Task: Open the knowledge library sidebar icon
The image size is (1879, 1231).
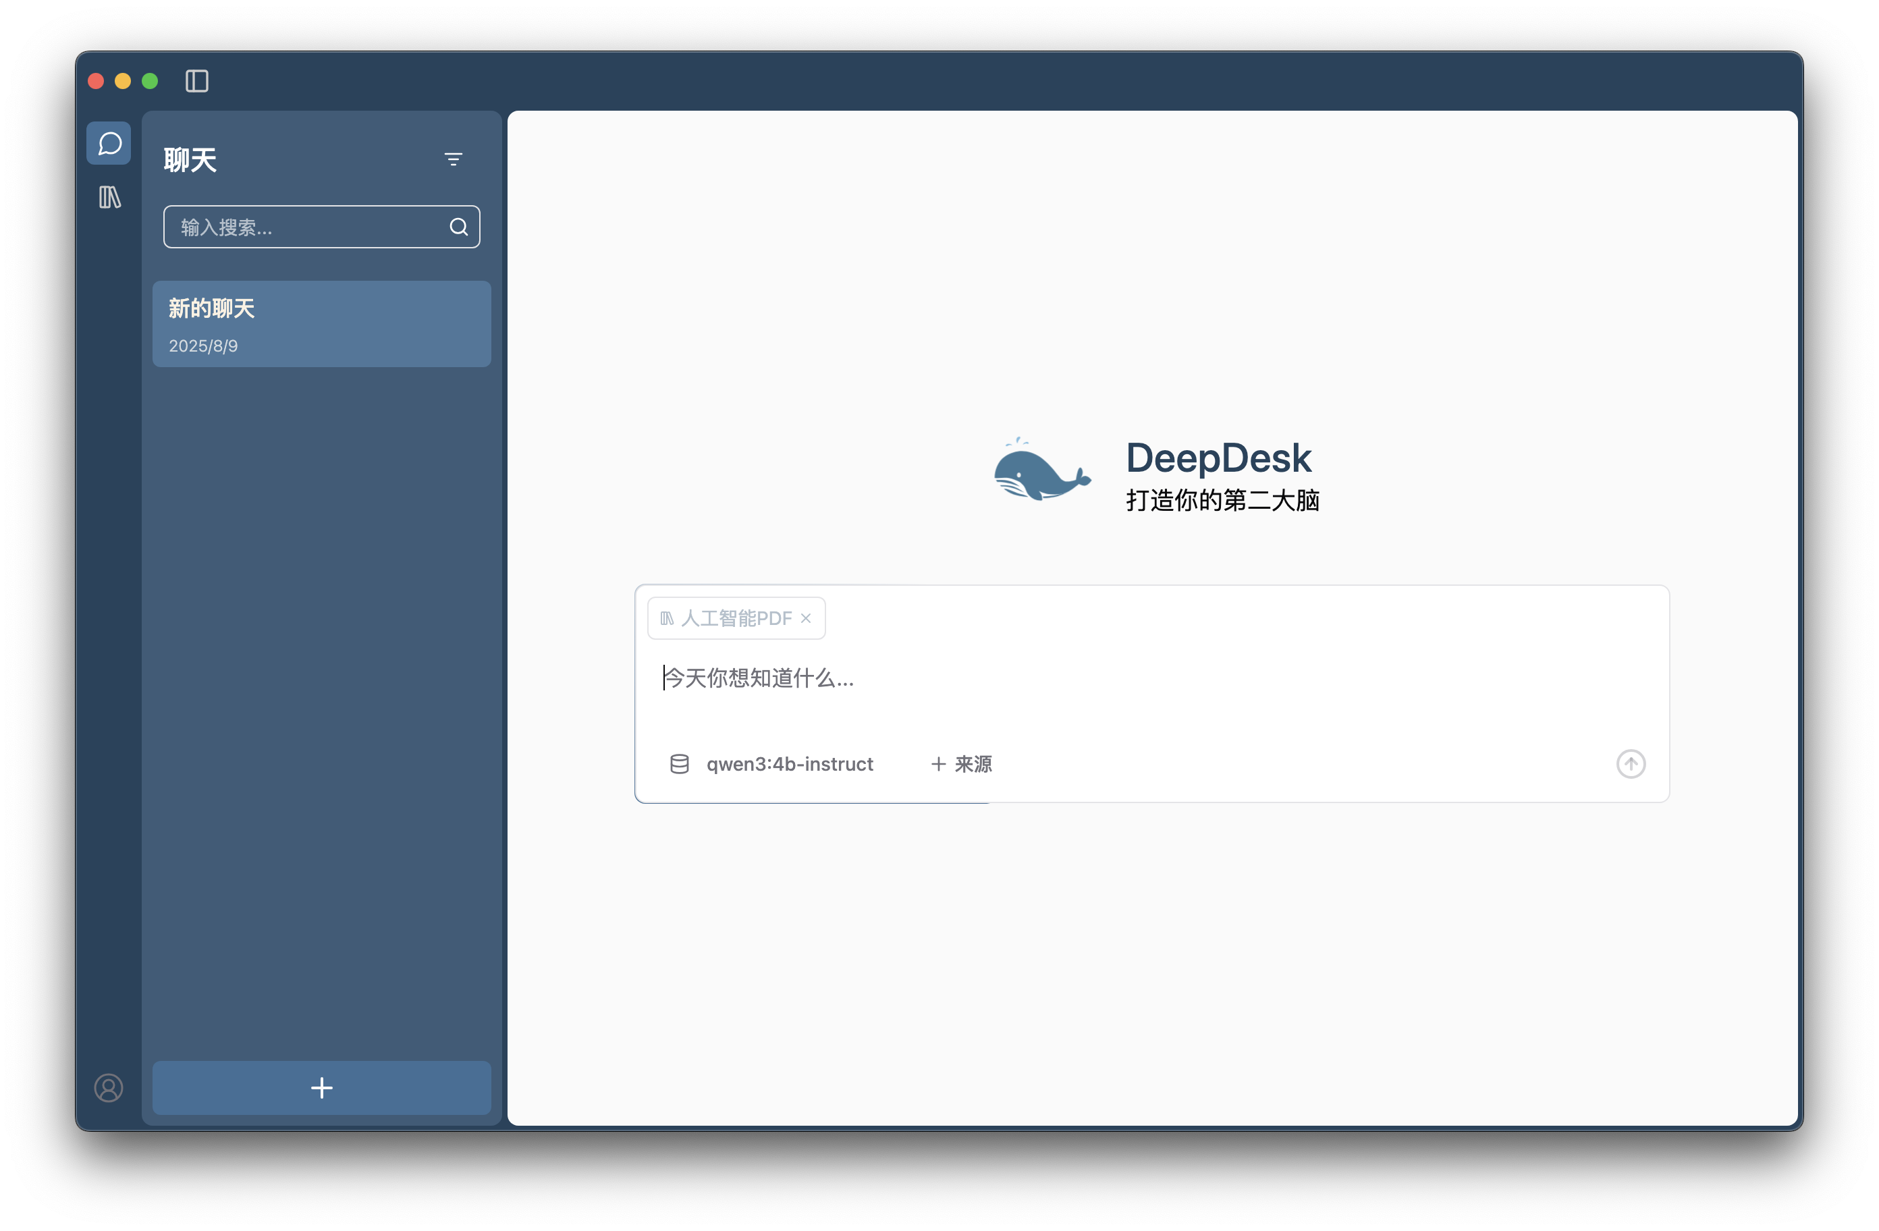Action: pos(108,198)
